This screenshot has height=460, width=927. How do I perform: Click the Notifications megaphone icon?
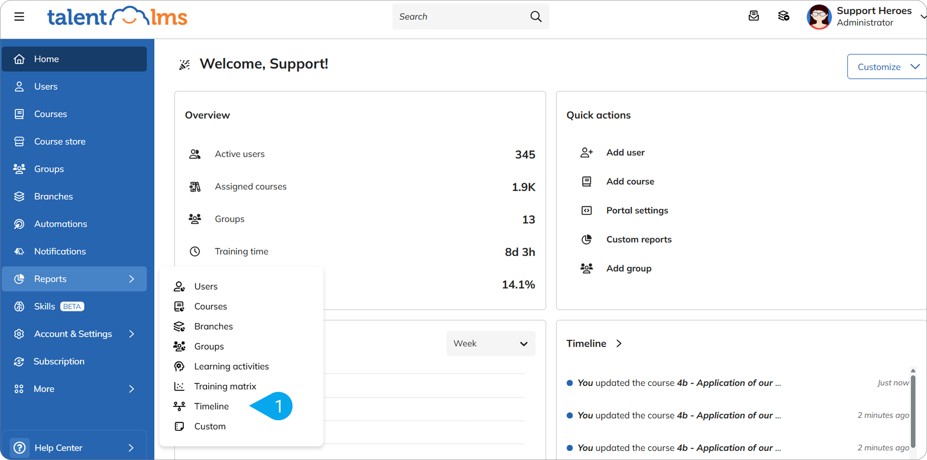click(x=19, y=251)
